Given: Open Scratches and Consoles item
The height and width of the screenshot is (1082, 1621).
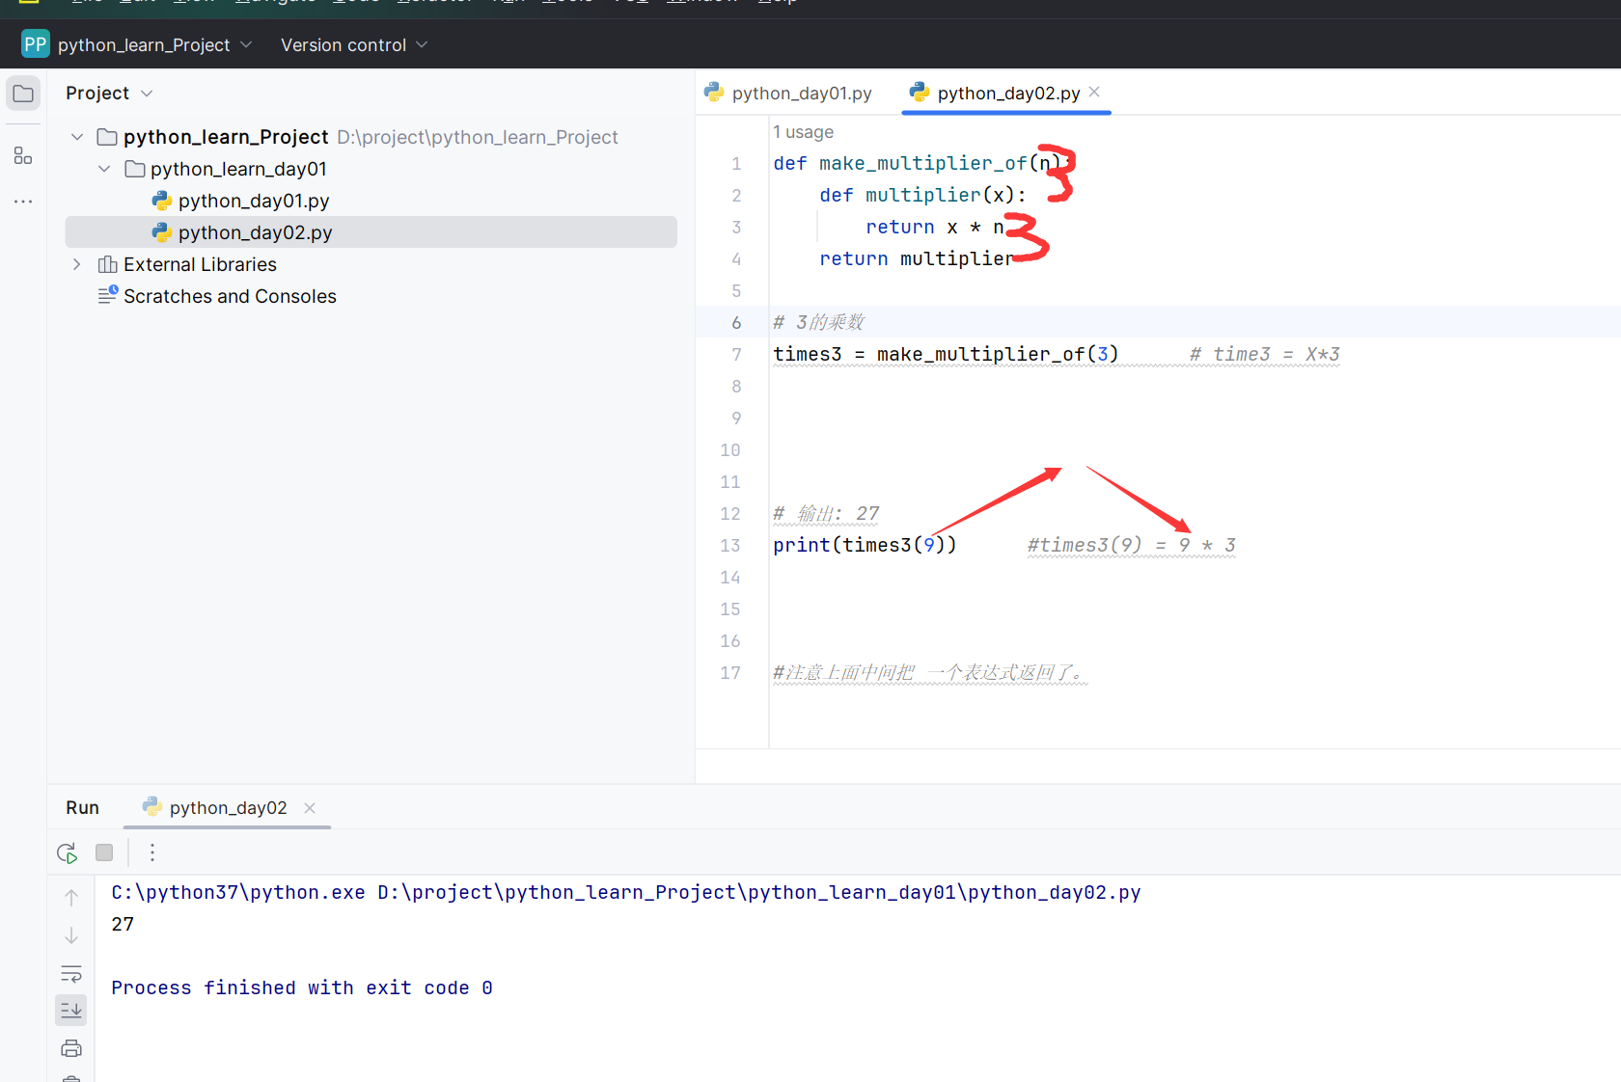Looking at the screenshot, I should (230, 296).
